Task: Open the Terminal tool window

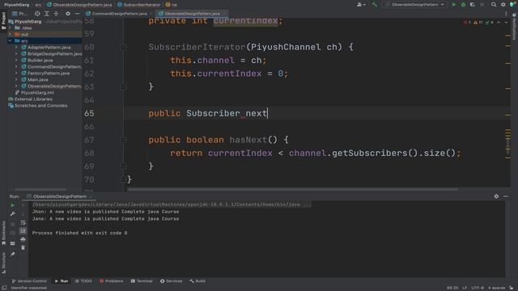Action: click(142, 281)
